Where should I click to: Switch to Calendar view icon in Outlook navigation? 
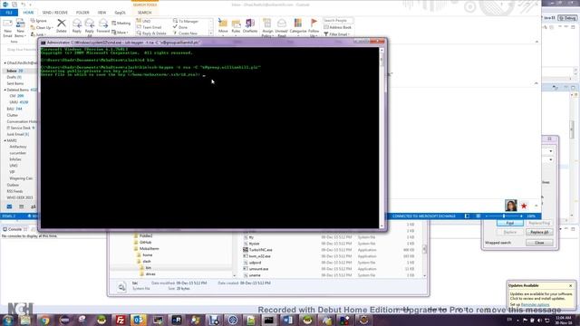pos(21,206)
